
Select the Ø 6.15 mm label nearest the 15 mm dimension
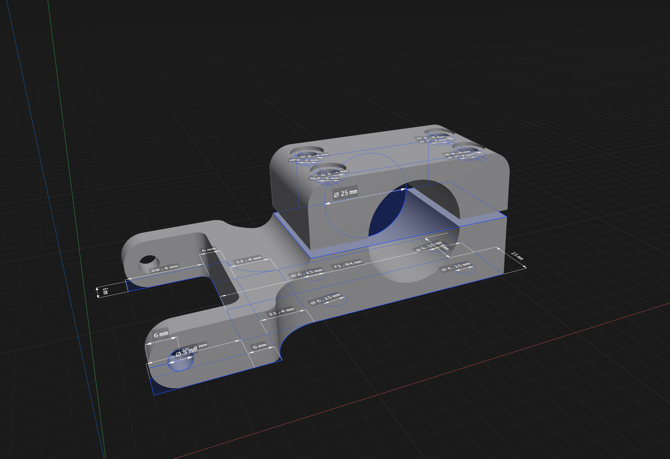(x=456, y=267)
